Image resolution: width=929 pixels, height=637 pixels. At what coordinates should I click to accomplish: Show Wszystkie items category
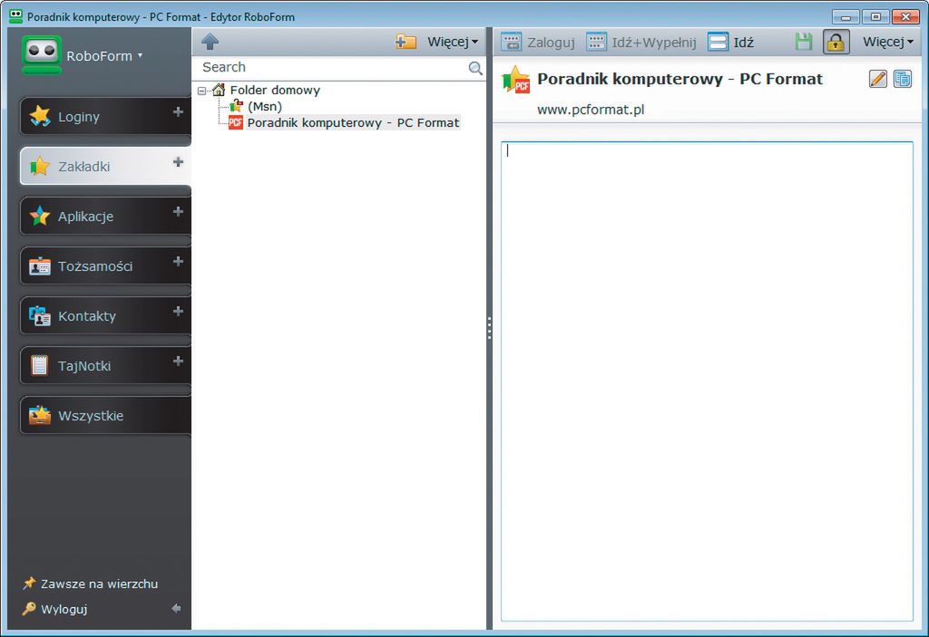point(105,416)
